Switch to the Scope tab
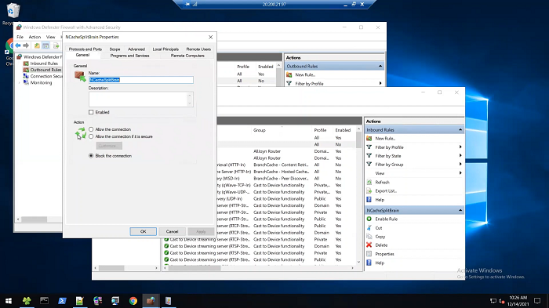The width and height of the screenshot is (549, 308). (x=115, y=49)
